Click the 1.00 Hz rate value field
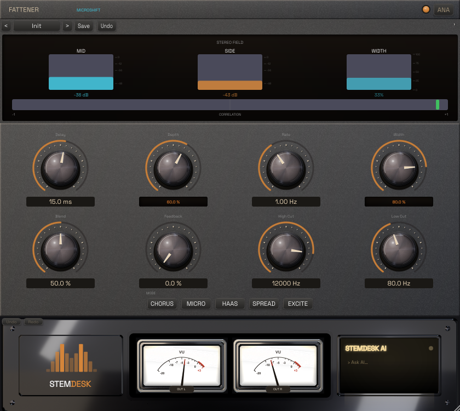 pyautogui.click(x=286, y=202)
